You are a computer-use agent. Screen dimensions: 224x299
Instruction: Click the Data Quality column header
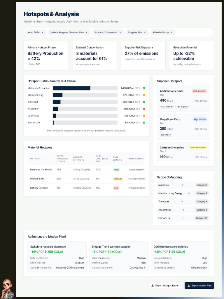click(x=117, y=159)
